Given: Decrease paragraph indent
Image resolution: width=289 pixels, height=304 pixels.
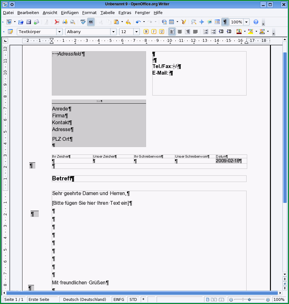Looking at the screenshot, I should [x=221, y=32].
